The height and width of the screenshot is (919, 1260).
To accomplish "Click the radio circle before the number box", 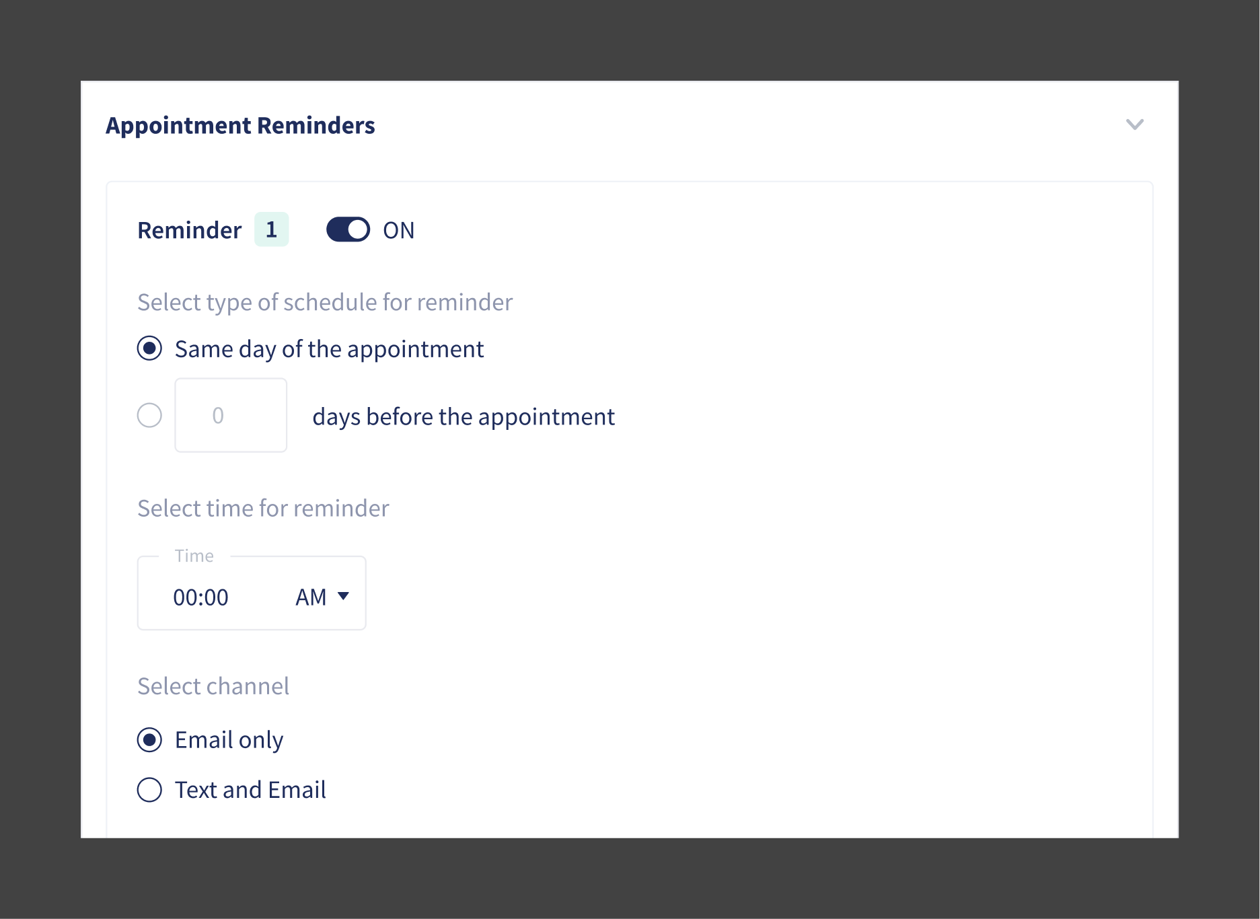I will [149, 416].
